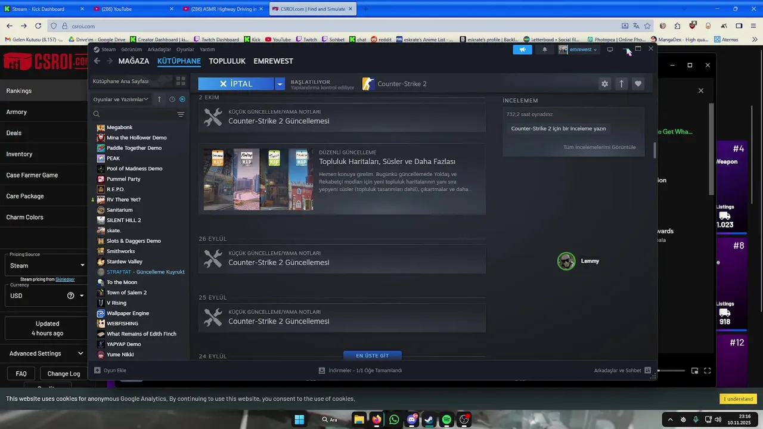Select Wallpaper Engine in library
This screenshot has height=429, width=763.
(128, 313)
